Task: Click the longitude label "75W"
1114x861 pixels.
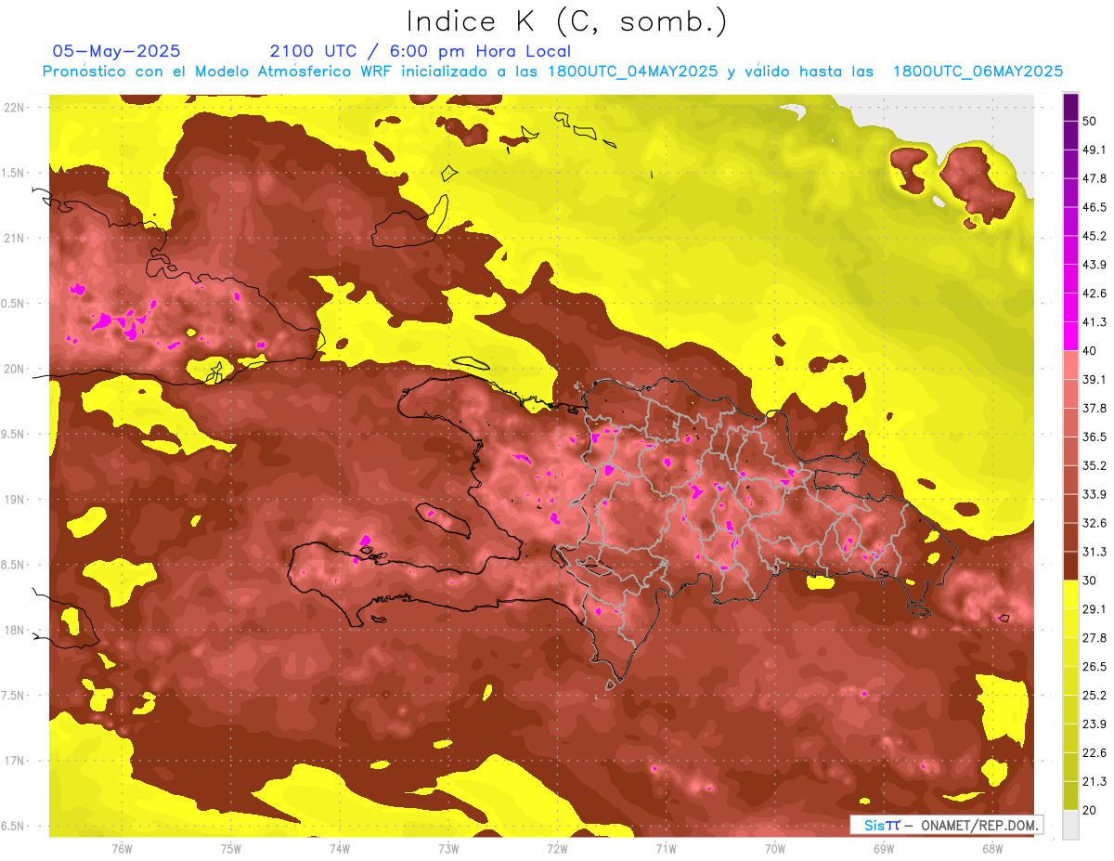Action: click(x=230, y=849)
